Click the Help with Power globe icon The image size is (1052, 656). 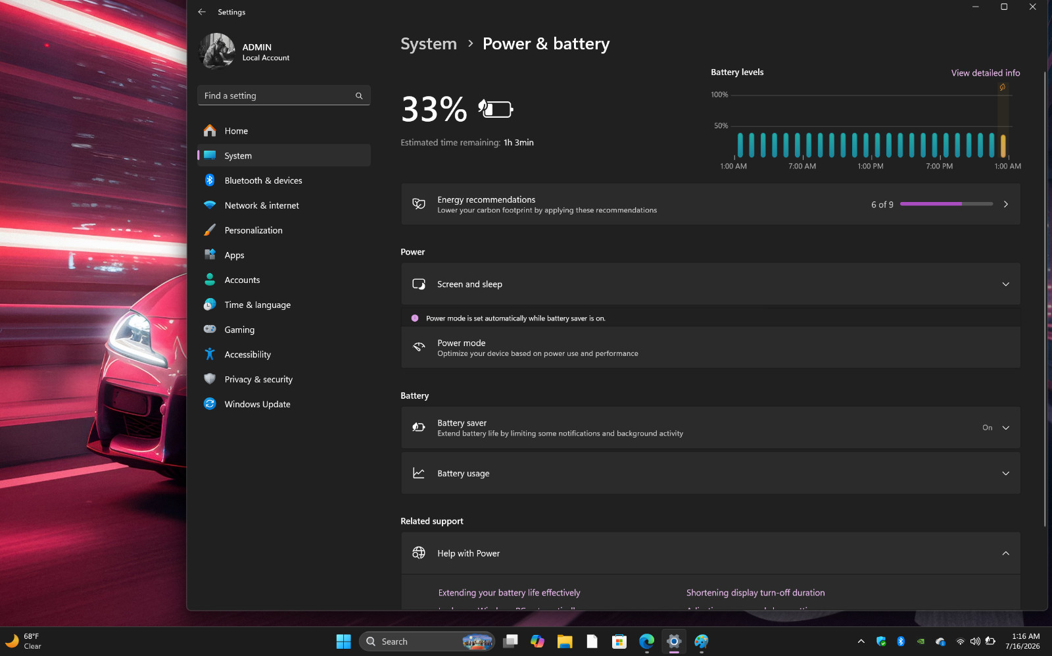(x=419, y=553)
